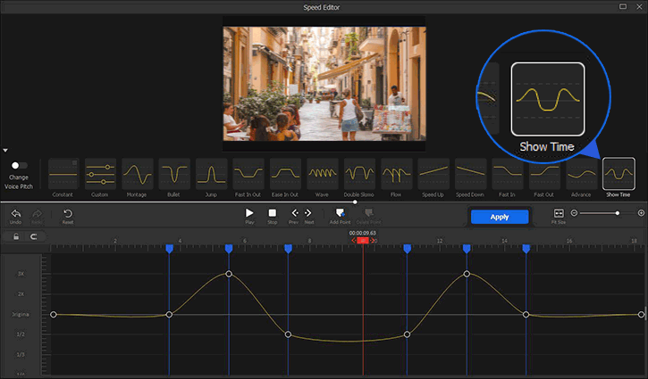Apply the Jump speed preset

(210, 174)
